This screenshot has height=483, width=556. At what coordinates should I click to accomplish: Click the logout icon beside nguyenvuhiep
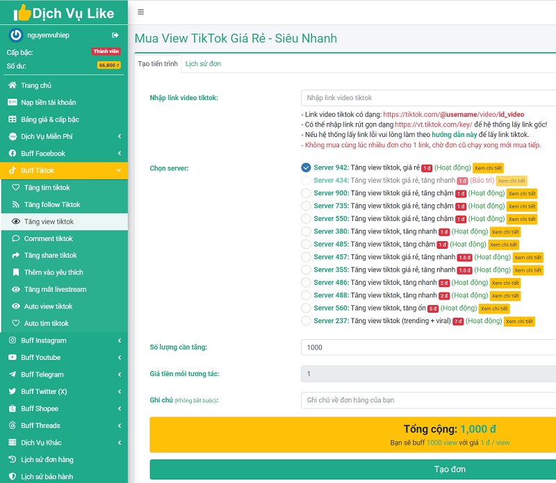115,35
